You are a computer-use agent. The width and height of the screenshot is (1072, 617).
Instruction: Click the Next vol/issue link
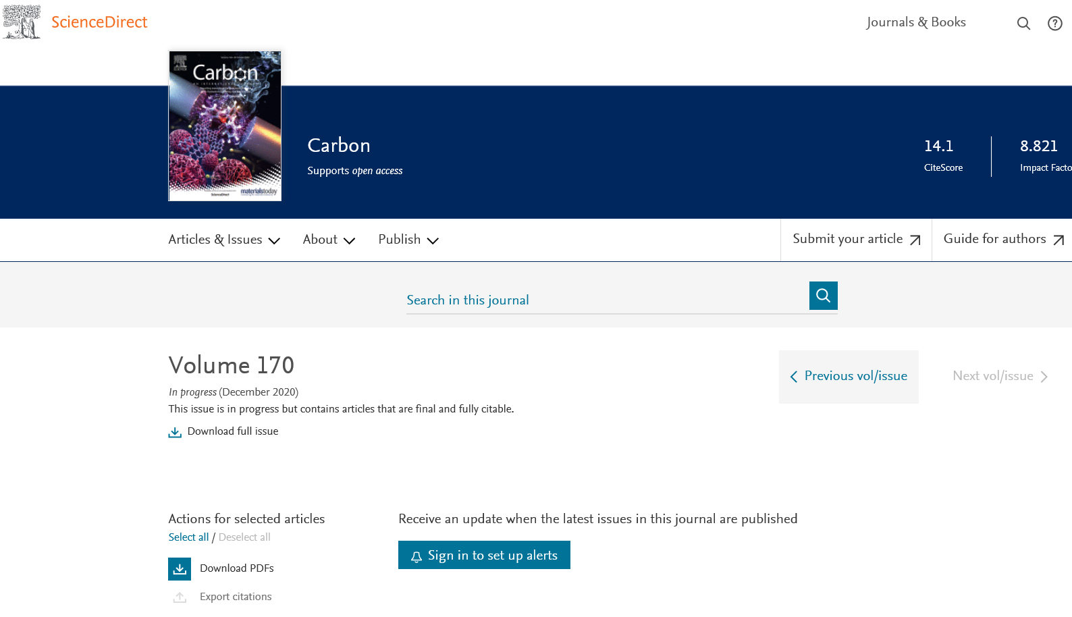tap(1000, 377)
